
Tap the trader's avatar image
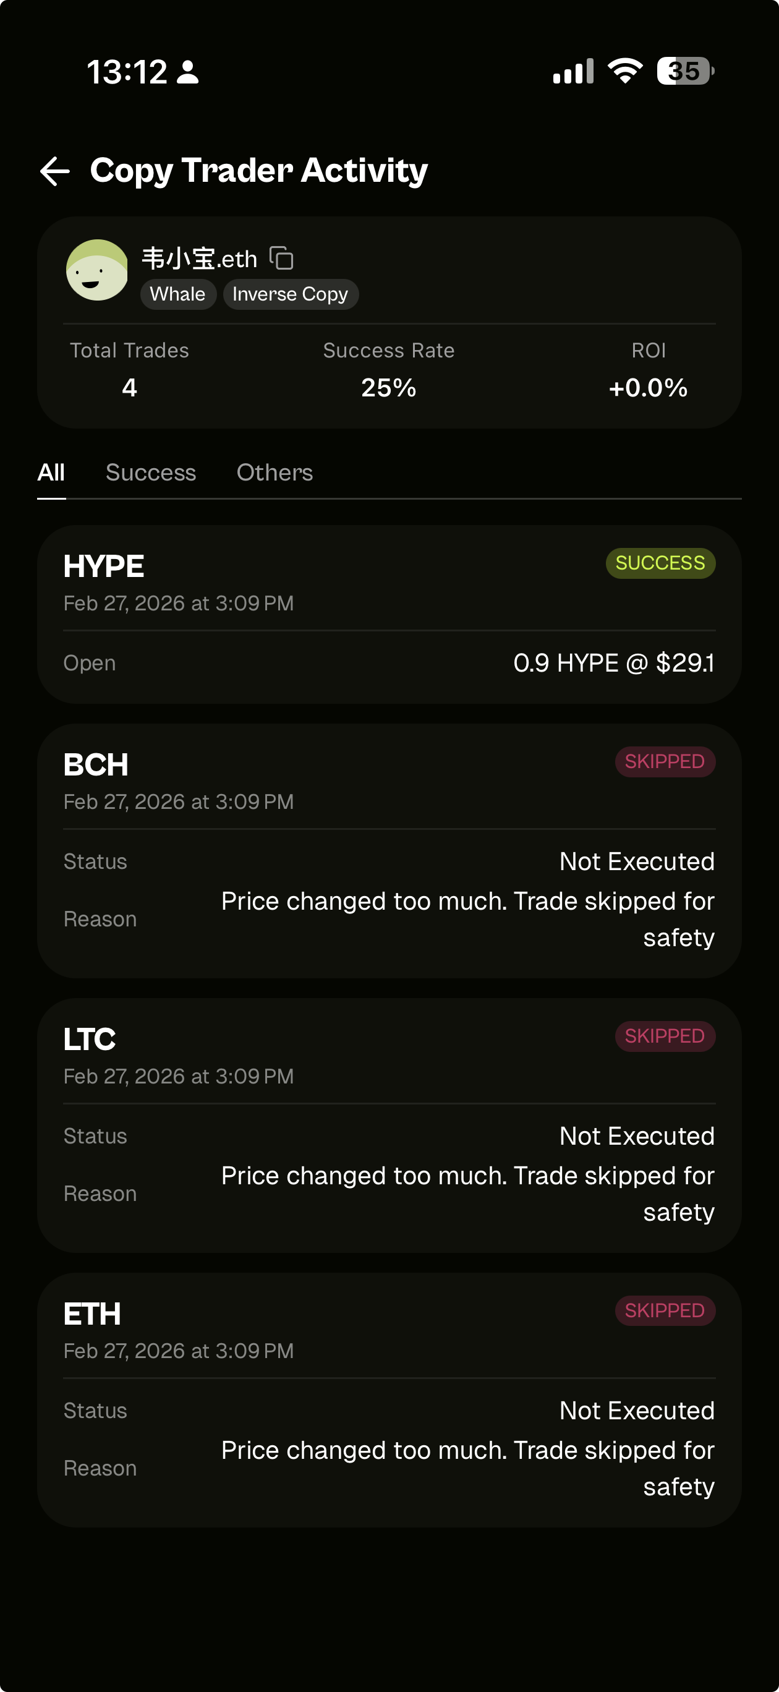[97, 270]
